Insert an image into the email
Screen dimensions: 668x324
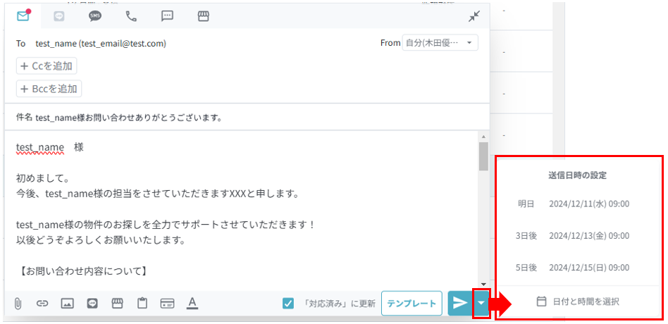(x=67, y=303)
